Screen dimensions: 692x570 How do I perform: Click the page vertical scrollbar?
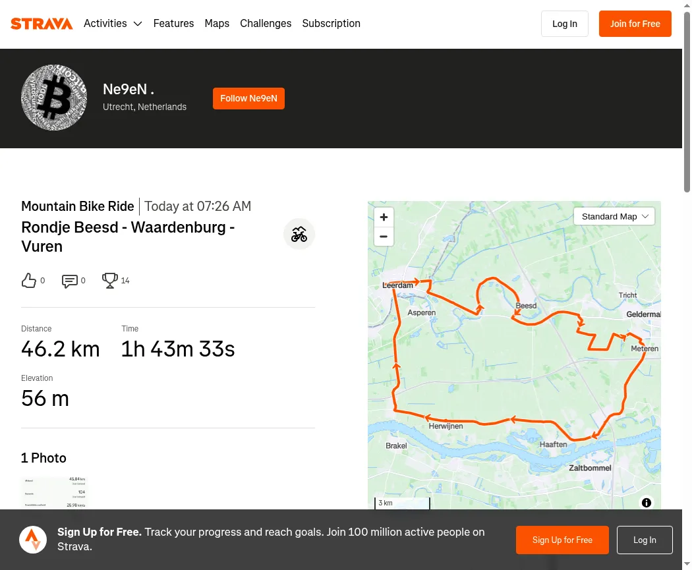click(687, 102)
